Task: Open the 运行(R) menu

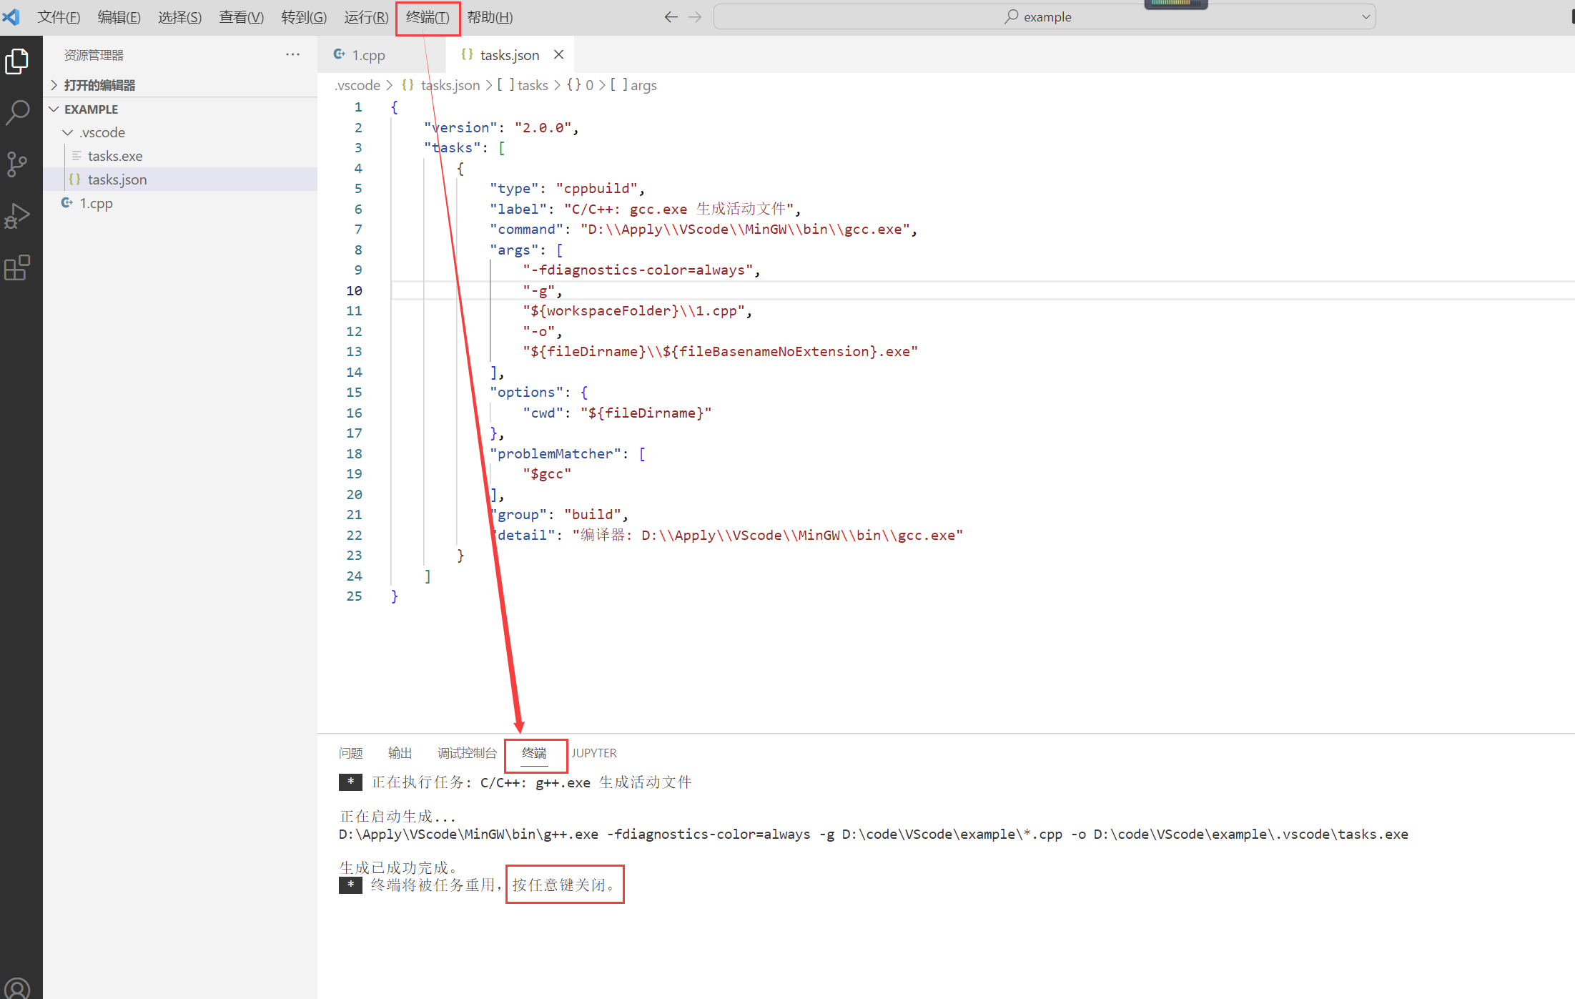Action: [367, 17]
